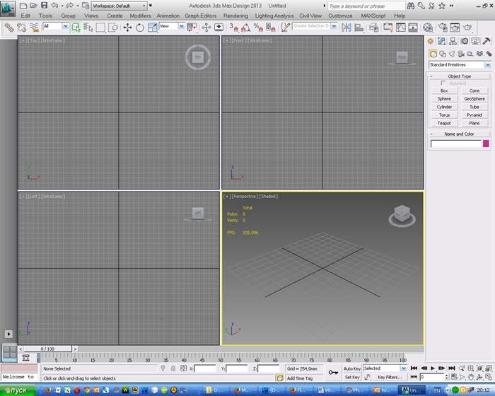
Task: Click the Teapot primitive button
Action: 443,123
